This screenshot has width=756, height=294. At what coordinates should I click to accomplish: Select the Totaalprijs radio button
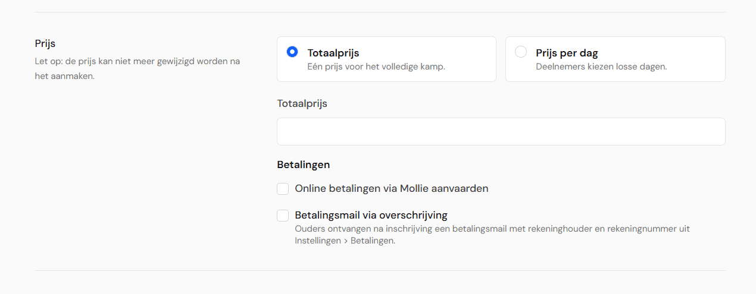click(292, 52)
